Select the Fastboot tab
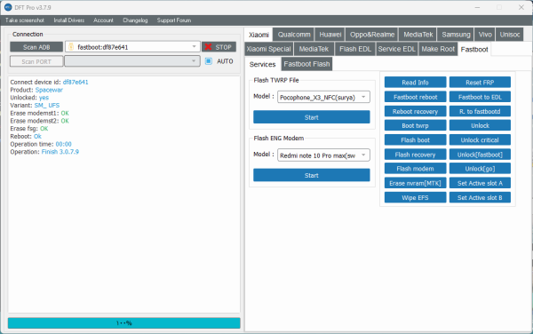Viewport: 533px width, 334px height. (x=474, y=49)
